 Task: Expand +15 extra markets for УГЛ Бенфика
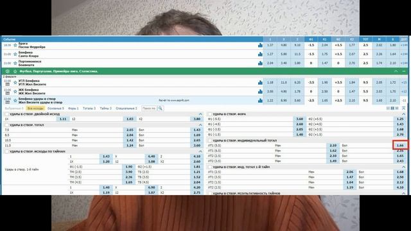tap(404, 83)
